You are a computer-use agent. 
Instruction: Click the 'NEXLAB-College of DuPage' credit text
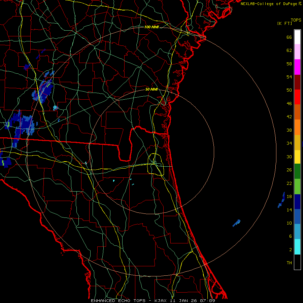[269, 4]
